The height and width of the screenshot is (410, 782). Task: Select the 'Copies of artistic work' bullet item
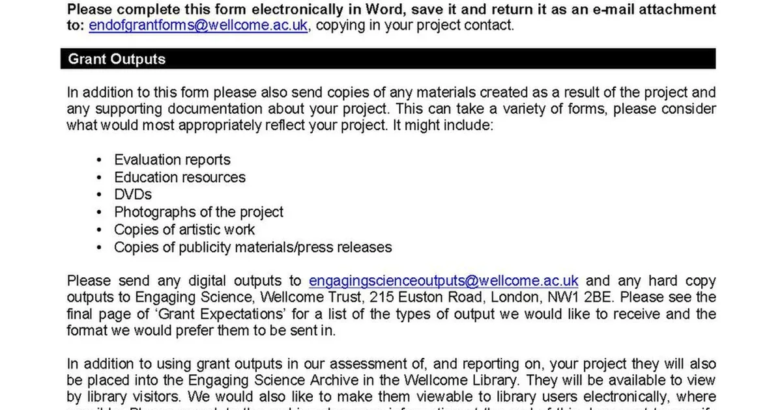pyautogui.click(x=184, y=229)
